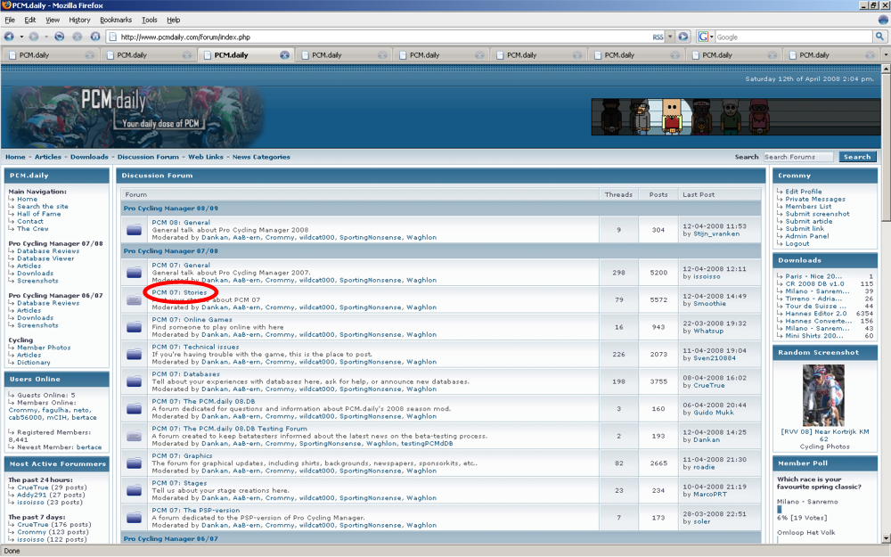Viewport: 891px width, 557px height.
Task: Expand the list-all-tabs dropdown arrow
Action: tap(885, 55)
